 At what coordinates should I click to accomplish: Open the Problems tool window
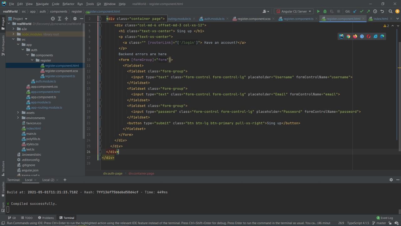pos(46,218)
